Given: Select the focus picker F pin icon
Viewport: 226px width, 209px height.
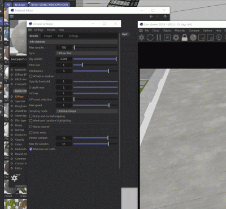Looking at the screenshot, I should [219, 37].
